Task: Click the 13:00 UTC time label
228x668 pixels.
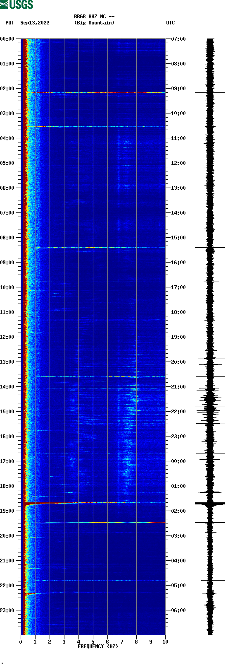Action: [x=178, y=188]
